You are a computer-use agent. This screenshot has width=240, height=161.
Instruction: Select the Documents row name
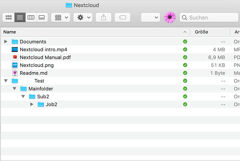(33, 42)
